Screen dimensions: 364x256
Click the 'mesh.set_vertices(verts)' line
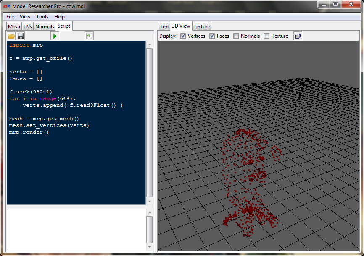[49, 125]
